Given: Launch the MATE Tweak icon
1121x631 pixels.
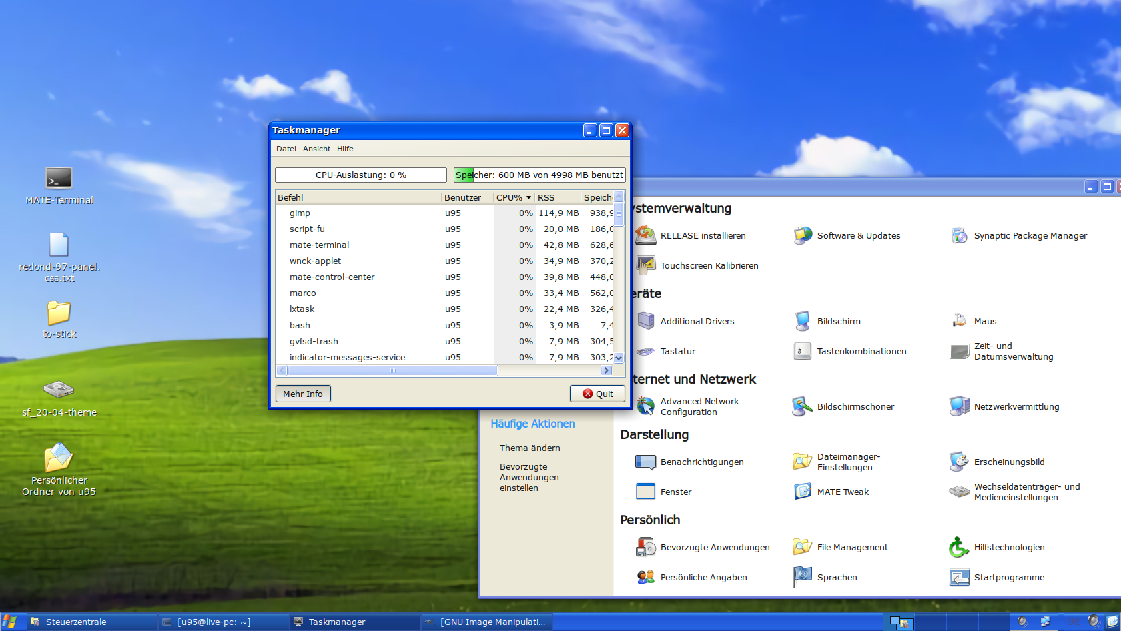Looking at the screenshot, I should click(803, 492).
